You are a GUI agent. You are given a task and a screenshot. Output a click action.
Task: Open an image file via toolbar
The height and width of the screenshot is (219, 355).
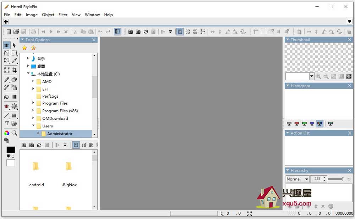pyautogui.click(x=16, y=32)
